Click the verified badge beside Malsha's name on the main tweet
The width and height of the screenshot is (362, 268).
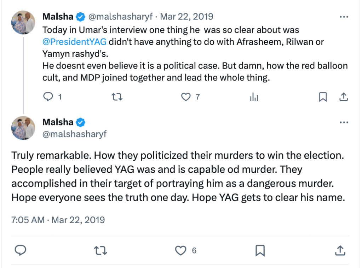point(81,122)
